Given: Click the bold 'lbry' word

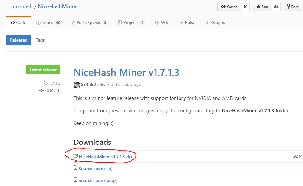Looking at the screenshot, I should [181, 98].
